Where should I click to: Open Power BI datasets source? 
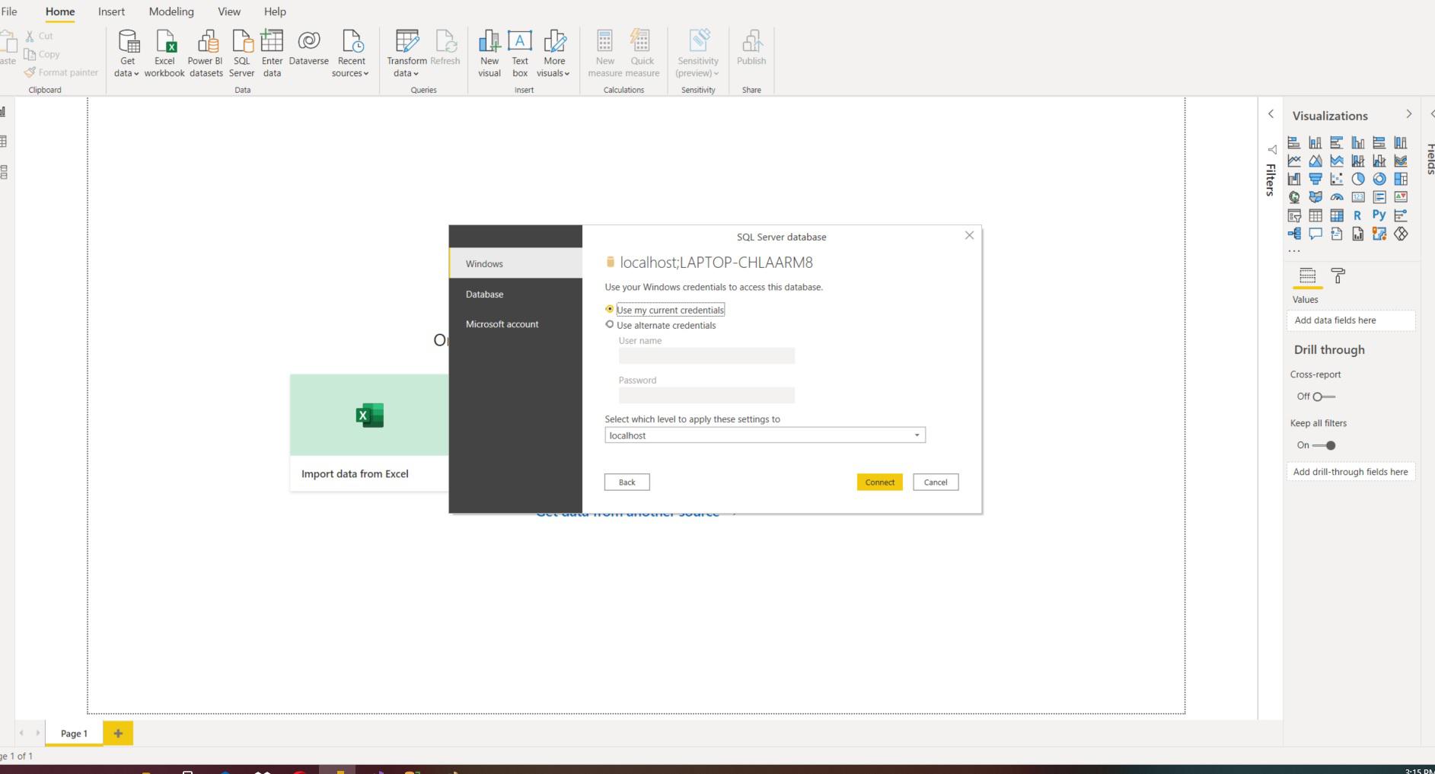[x=206, y=53]
